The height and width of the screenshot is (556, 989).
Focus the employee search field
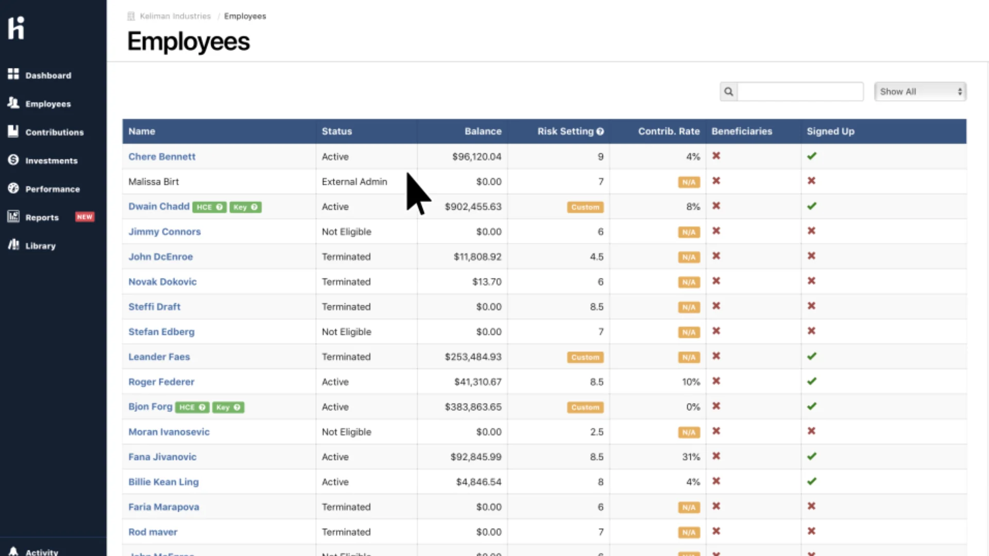(x=800, y=92)
